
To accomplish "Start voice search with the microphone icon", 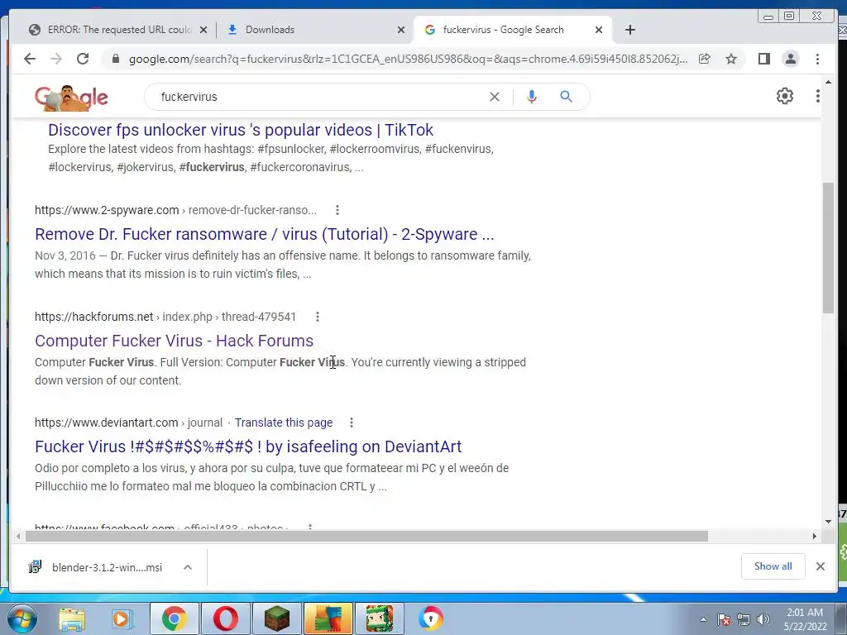I will 532,97.
